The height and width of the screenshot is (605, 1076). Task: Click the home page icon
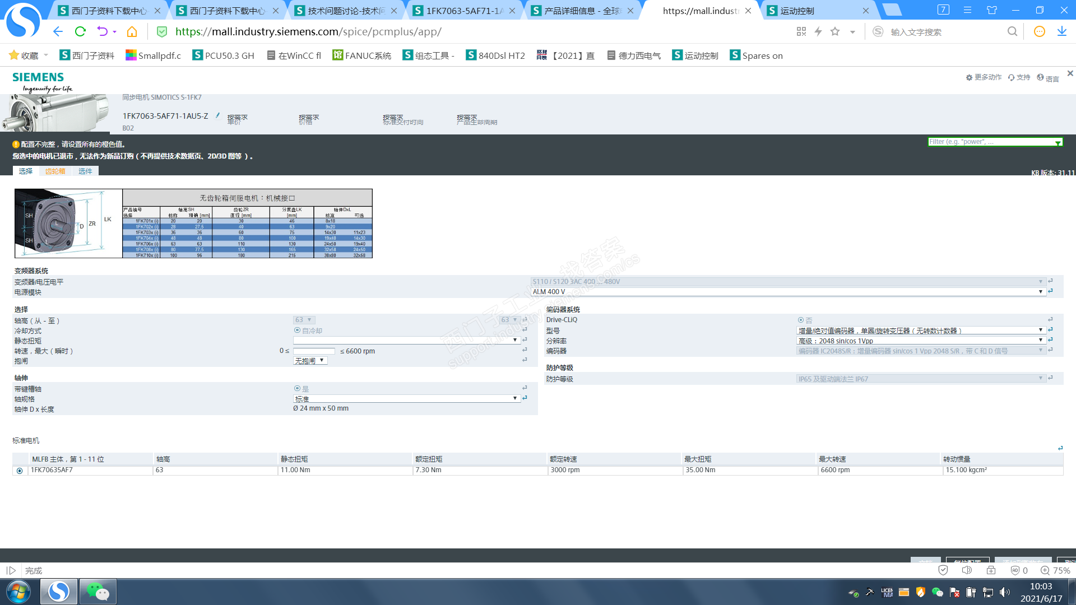[132, 32]
